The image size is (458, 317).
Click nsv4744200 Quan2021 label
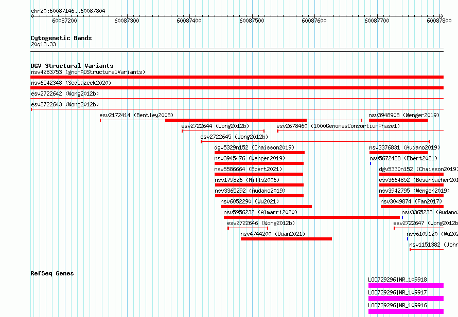coord(273,234)
